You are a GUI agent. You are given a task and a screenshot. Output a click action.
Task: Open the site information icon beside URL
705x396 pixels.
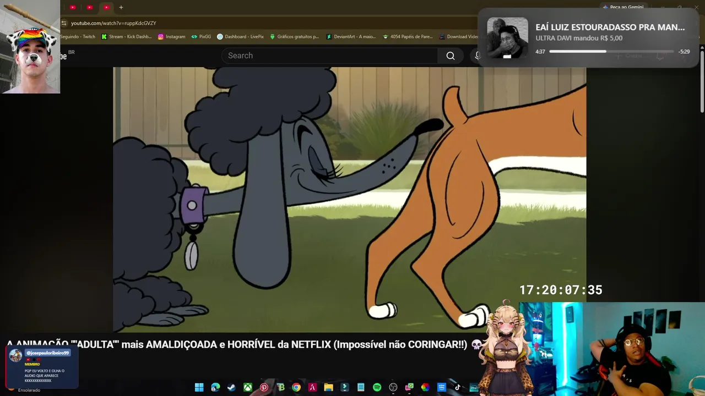(64, 23)
